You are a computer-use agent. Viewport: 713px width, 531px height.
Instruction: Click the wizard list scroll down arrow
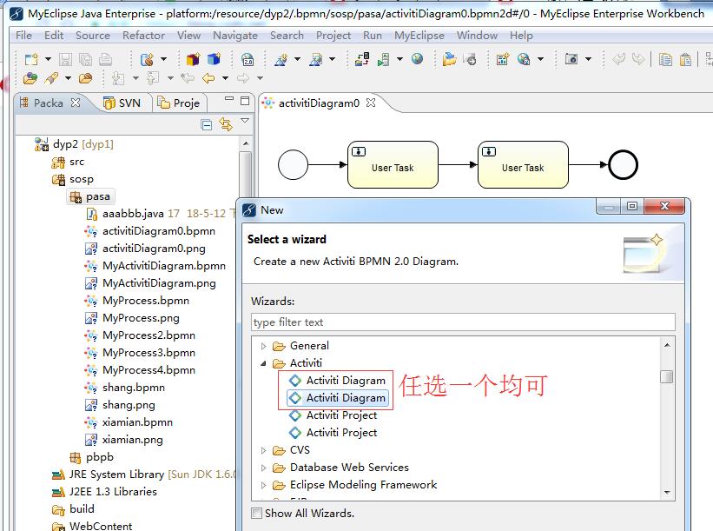point(667,492)
